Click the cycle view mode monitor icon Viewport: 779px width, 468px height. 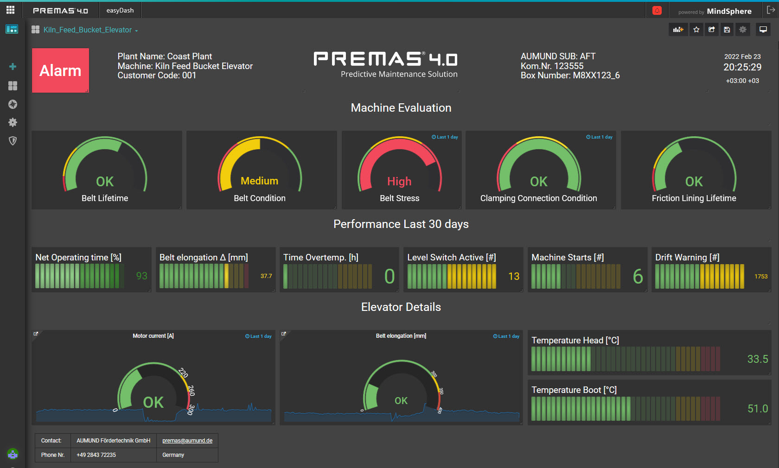[763, 30]
